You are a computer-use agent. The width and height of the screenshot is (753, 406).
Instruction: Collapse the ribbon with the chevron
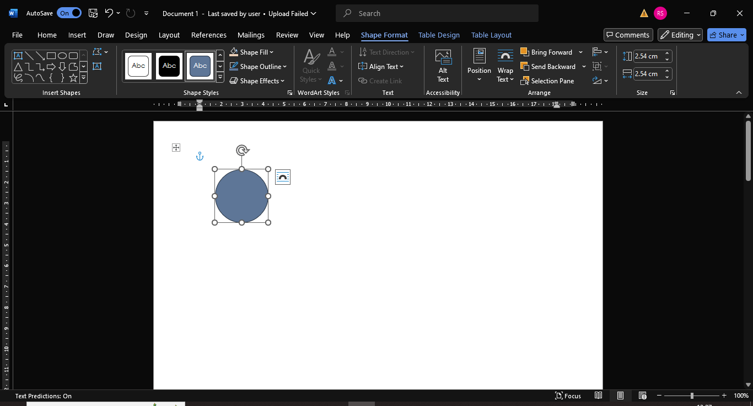[739, 93]
